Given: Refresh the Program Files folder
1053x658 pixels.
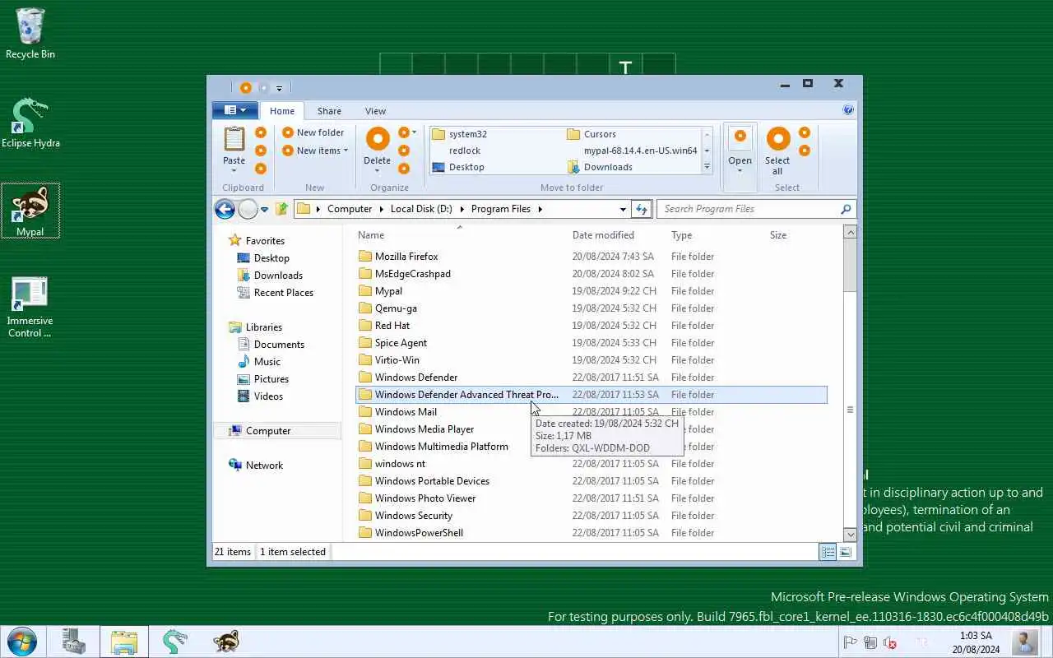Looking at the screenshot, I should tap(642, 209).
